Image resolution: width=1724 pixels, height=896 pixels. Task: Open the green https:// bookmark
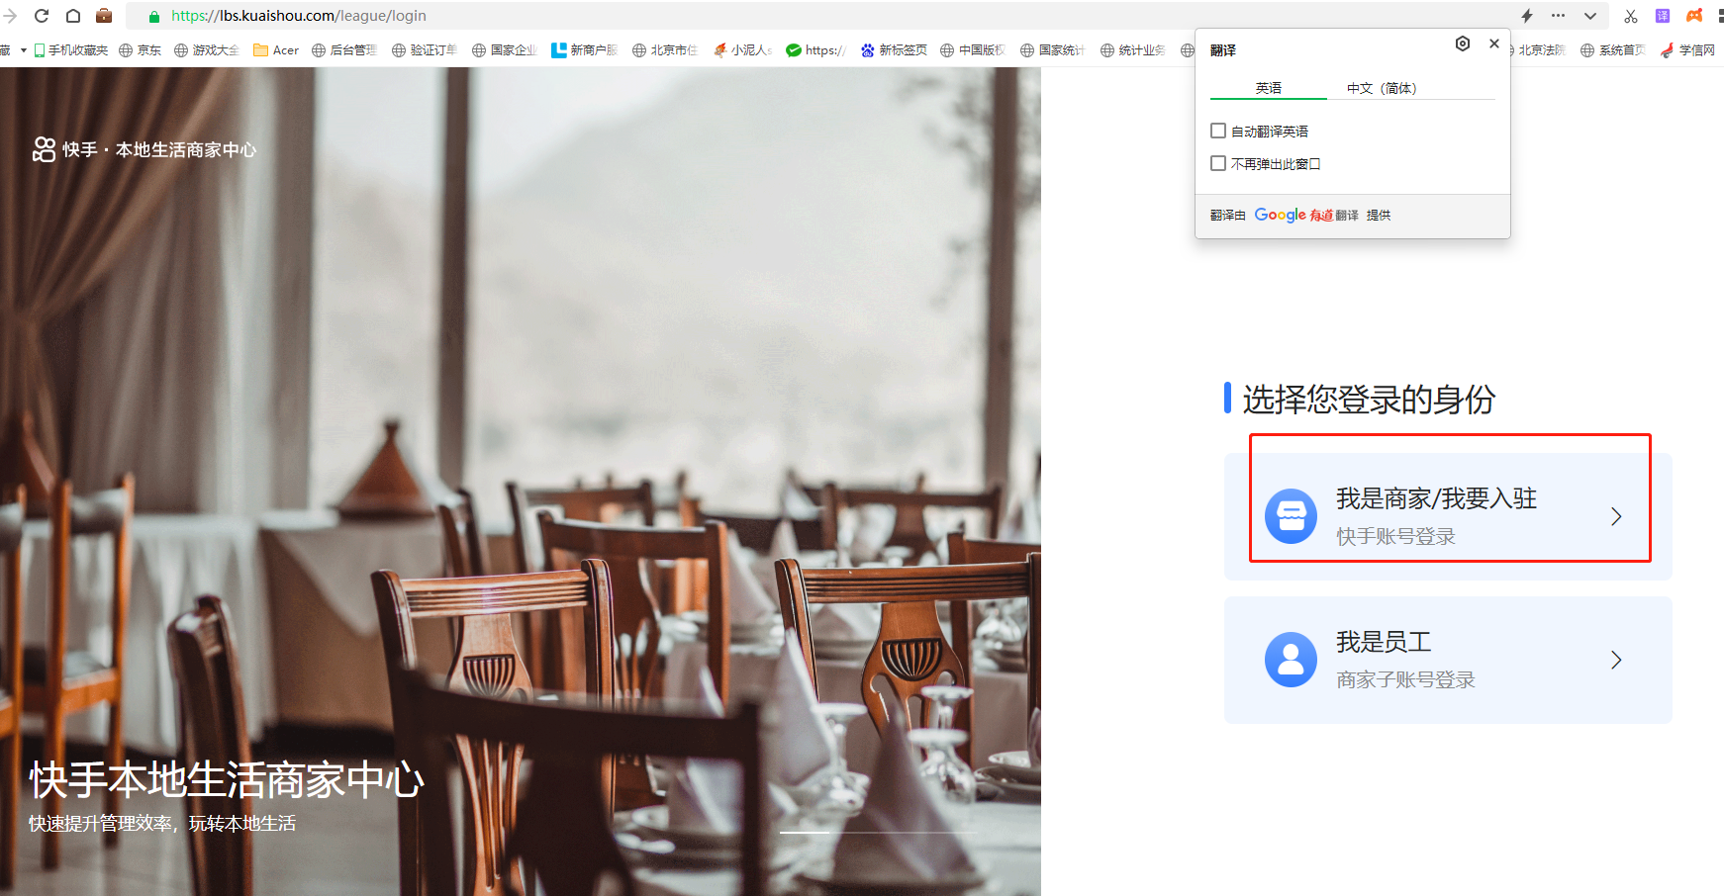[816, 49]
